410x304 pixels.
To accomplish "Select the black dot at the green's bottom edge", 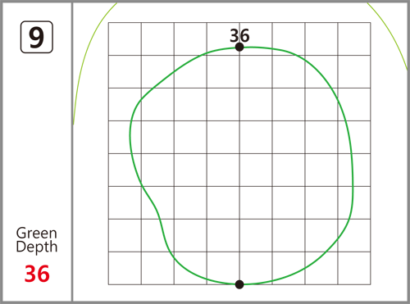I will (x=239, y=284).
